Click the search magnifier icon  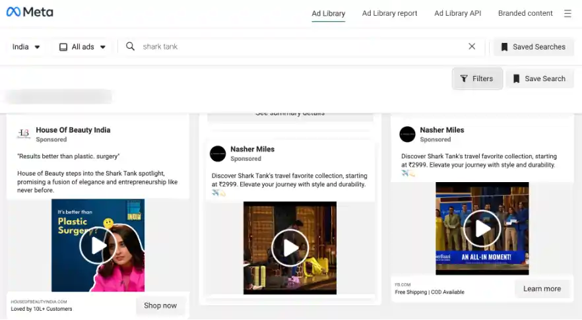[130, 46]
